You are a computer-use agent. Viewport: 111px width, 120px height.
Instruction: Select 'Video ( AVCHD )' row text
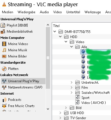(x=94, y=103)
